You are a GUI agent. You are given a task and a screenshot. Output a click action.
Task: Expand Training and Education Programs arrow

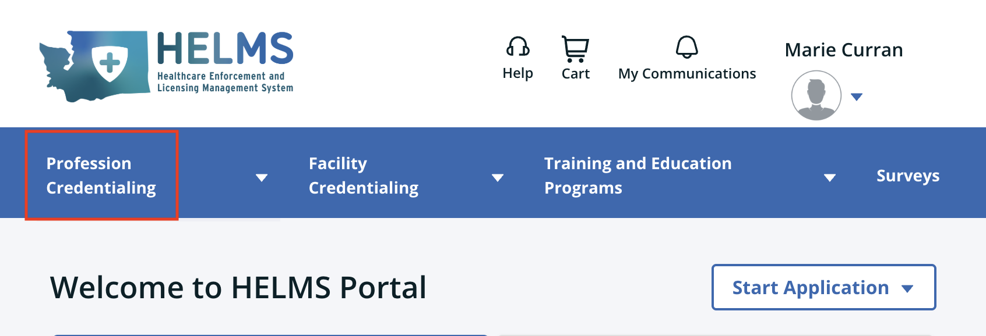point(830,177)
